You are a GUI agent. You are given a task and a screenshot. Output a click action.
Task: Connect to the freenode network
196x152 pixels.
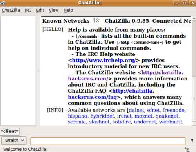pyautogui.click(x=173, y=110)
